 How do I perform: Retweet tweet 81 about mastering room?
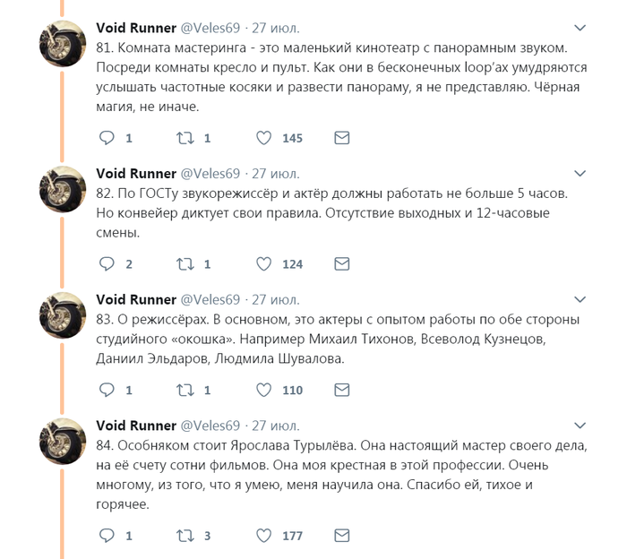(186, 138)
